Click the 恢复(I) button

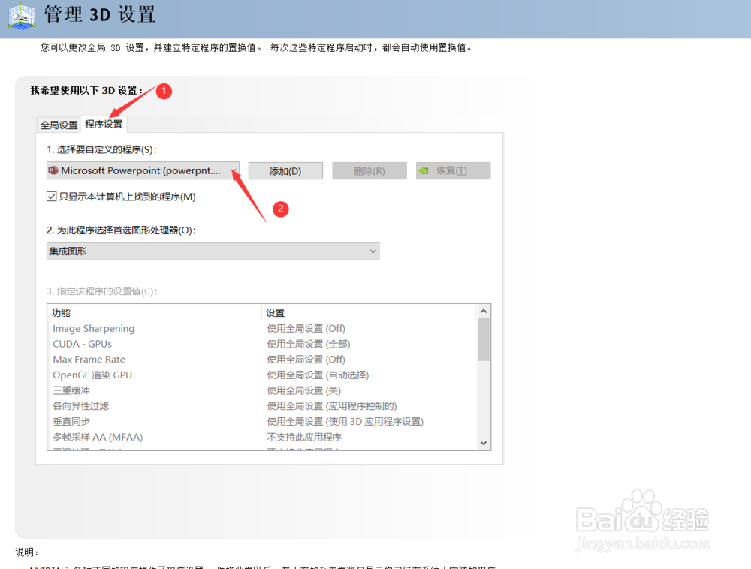click(x=454, y=170)
